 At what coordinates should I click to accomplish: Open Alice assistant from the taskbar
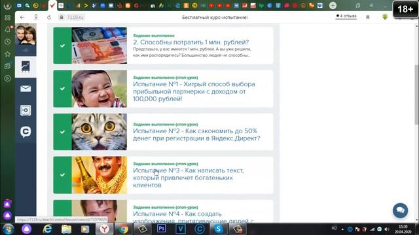tap(26, 229)
